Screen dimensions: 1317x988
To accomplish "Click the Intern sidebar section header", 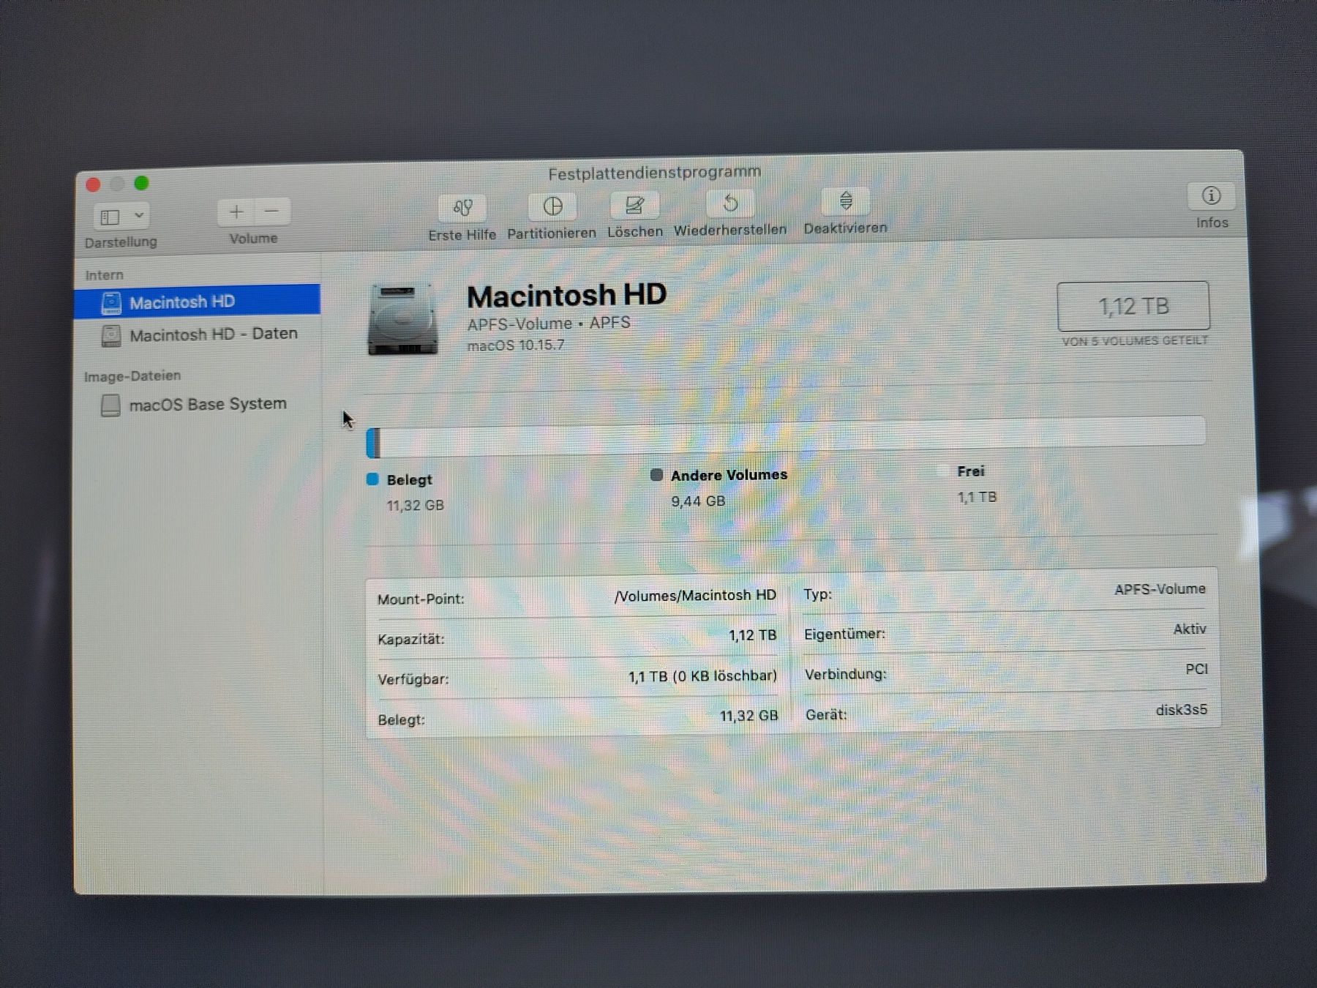I will tap(104, 275).
